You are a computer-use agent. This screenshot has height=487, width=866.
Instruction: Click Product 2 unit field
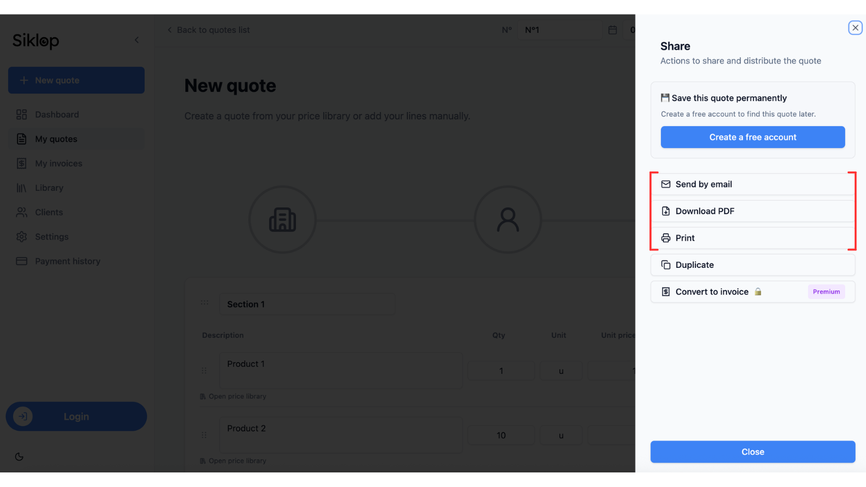pos(561,435)
